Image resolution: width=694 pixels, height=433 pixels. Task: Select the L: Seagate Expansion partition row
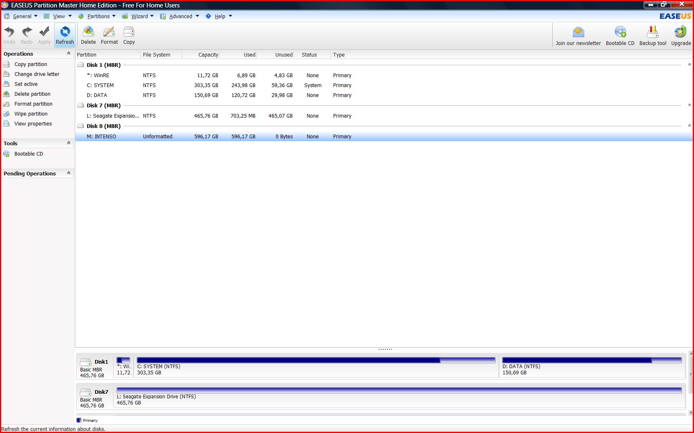(x=384, y=116)
